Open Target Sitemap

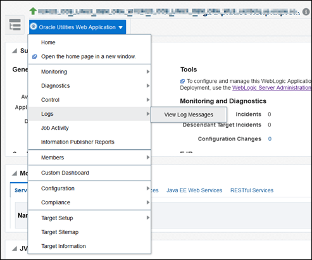click(89, 232)
